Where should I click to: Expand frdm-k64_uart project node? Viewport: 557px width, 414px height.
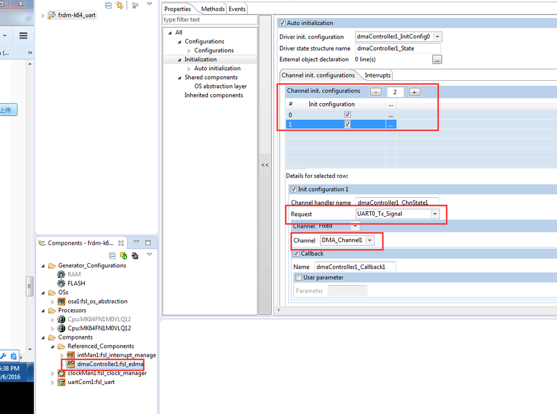coord(43,16)
